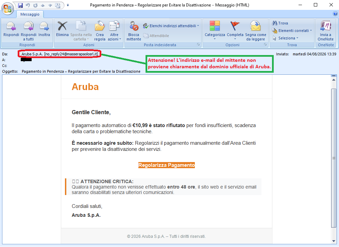Open Altre azioni icon menu
Viewport: 339px width, 247px height.
(114, 26)
